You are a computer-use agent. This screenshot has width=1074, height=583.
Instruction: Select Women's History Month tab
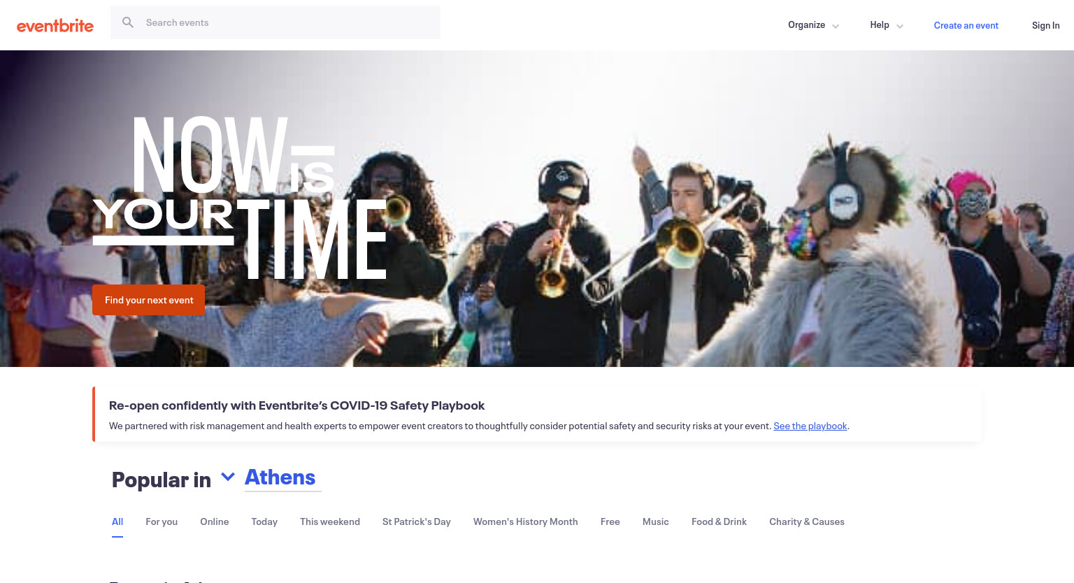point(526,521)
